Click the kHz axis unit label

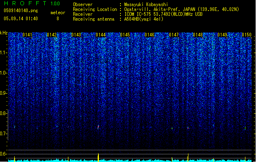[4, 33]
